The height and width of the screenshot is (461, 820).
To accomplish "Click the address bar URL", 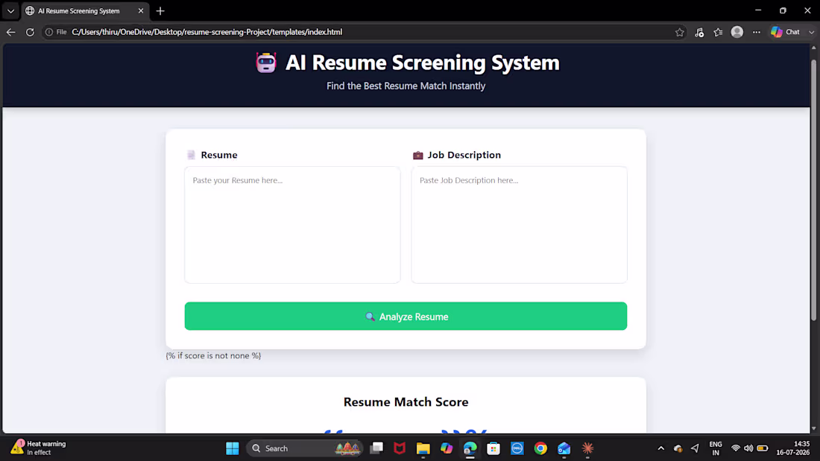I will click(207, 32).
